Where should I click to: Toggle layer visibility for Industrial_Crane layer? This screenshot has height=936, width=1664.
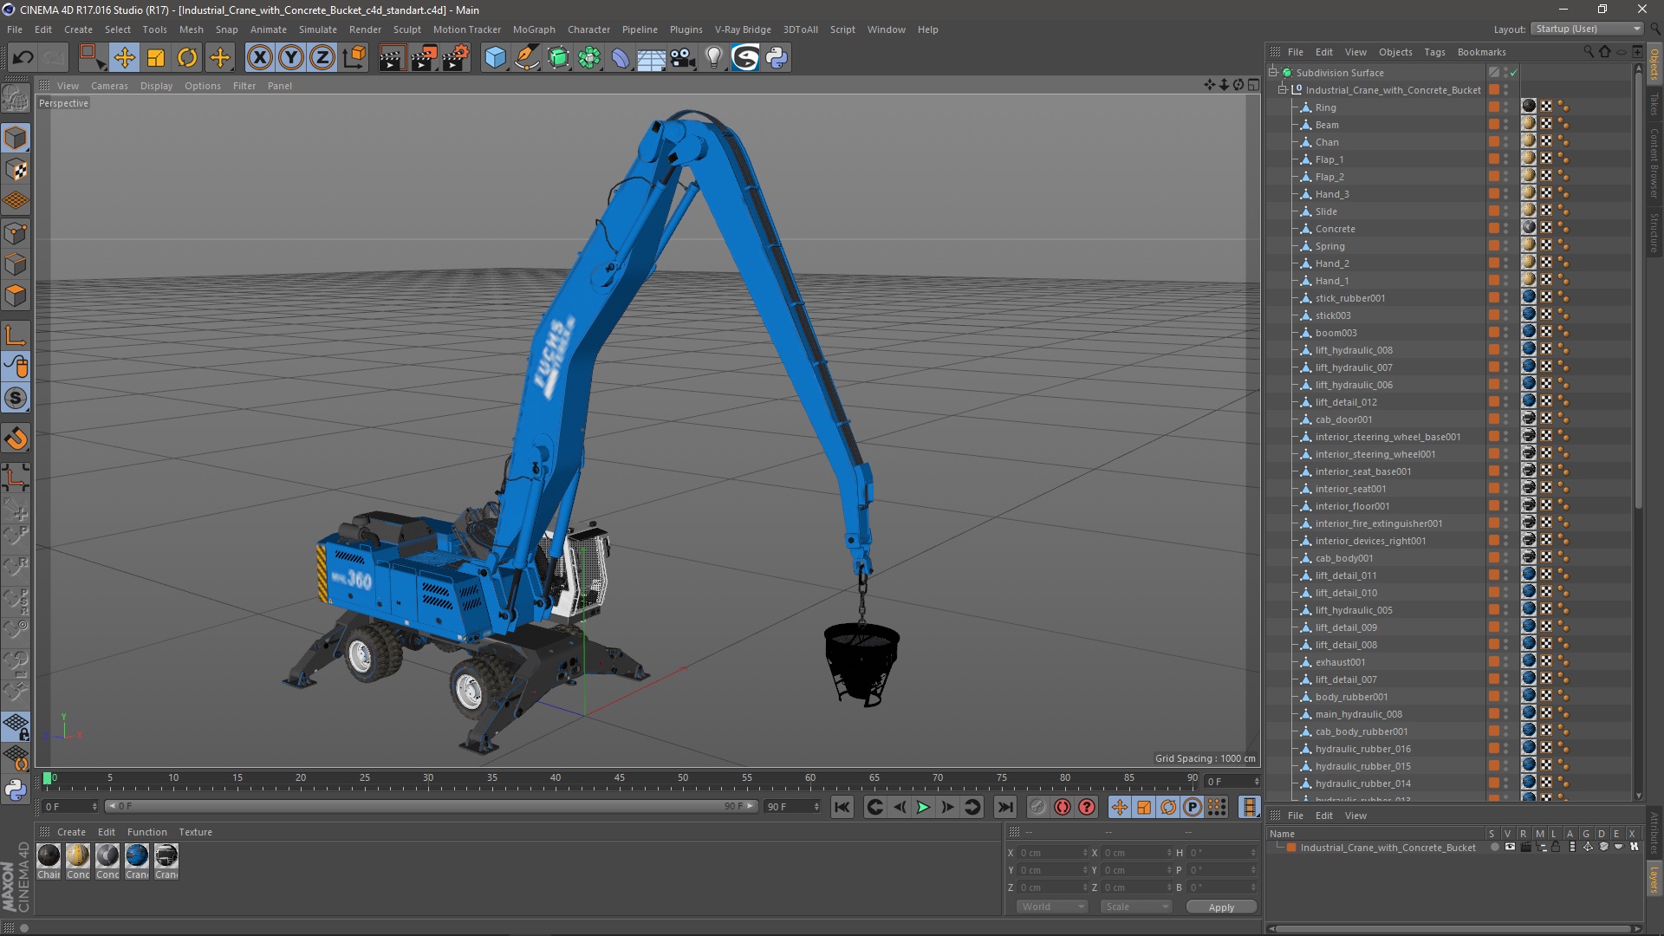[x=1510, y=847]
